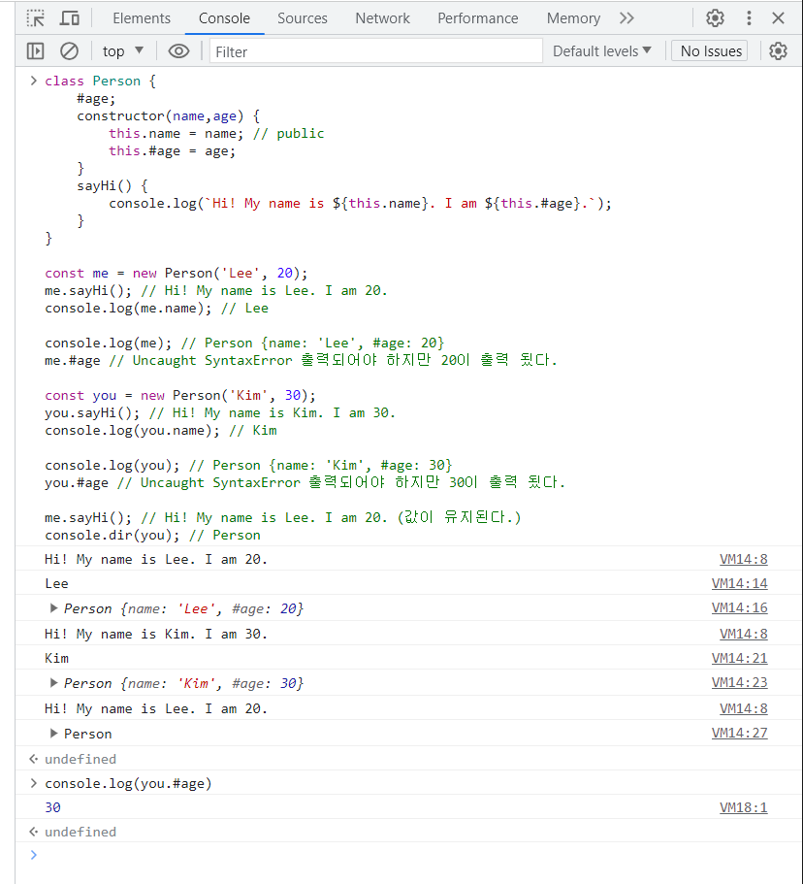
Task: Select the Console tab
Action: coord(224,18)
